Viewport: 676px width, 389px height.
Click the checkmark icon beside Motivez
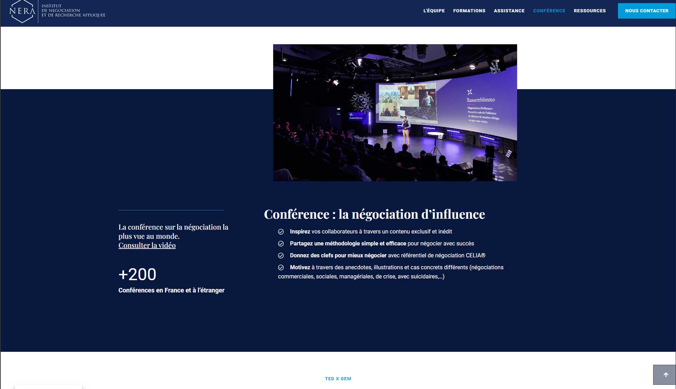click(x=281, y=268)
